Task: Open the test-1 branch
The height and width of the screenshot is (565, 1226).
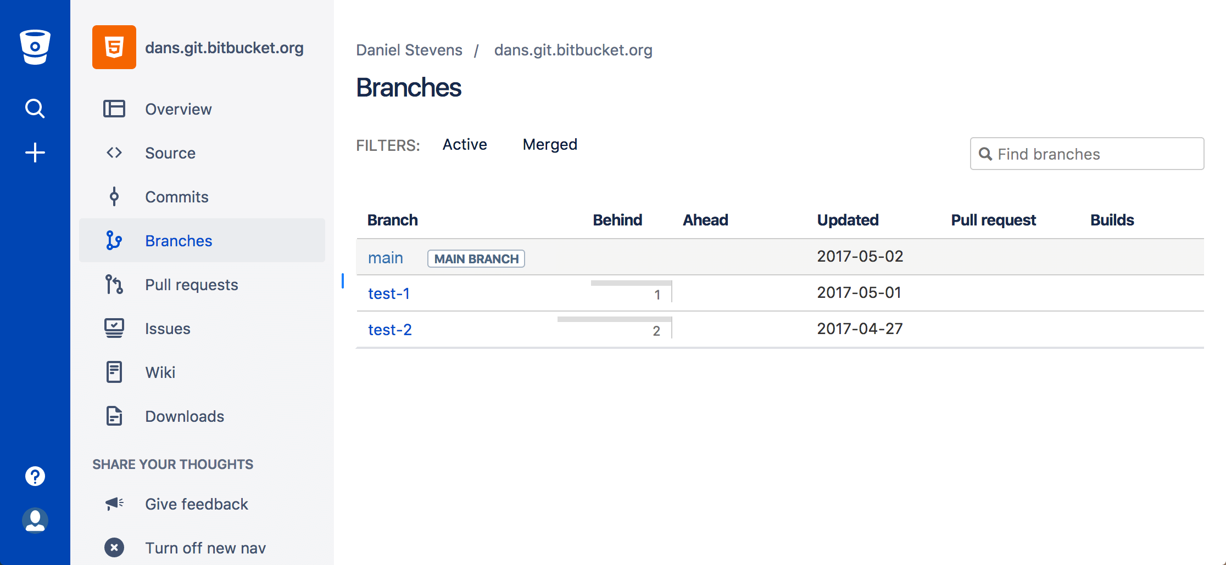Action: click(x=388, y=293)
